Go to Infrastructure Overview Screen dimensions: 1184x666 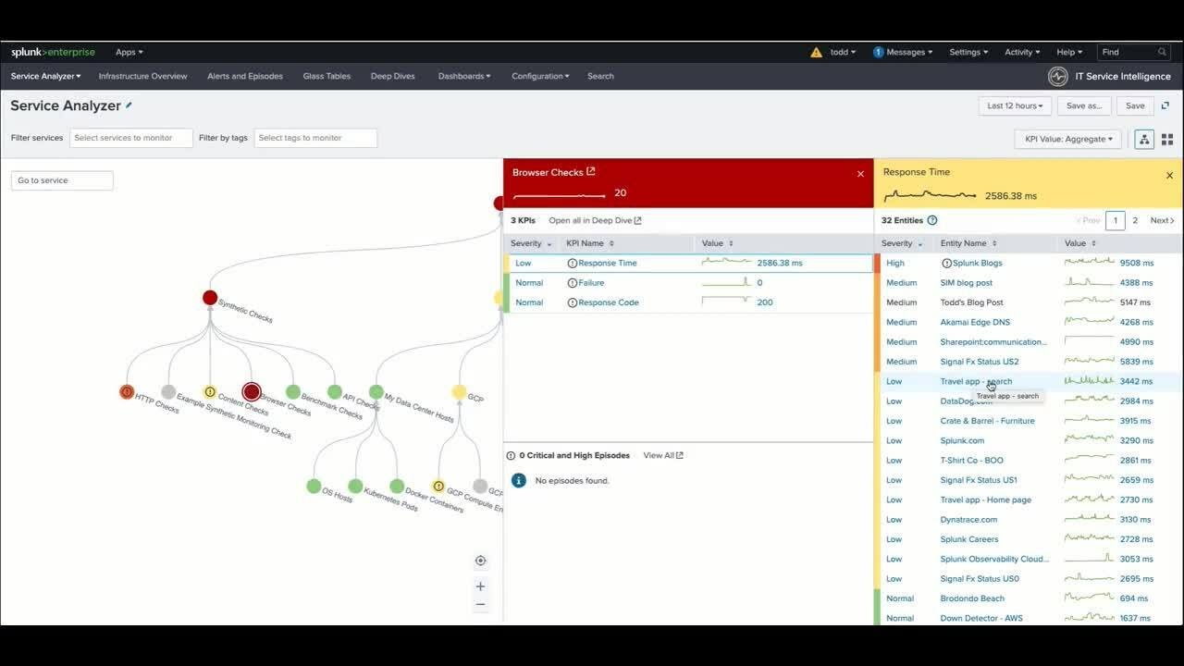142,76
